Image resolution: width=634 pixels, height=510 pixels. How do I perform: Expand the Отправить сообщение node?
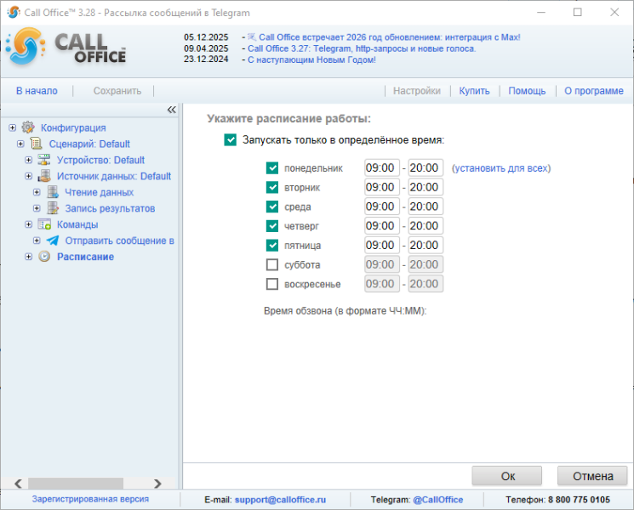coord(37,241)
